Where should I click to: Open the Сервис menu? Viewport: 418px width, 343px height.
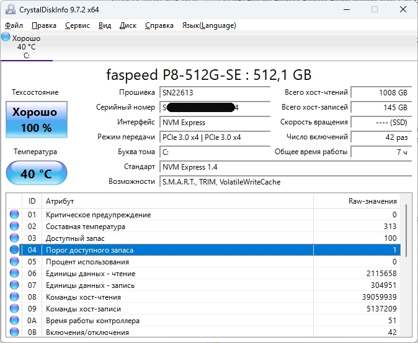(77, 25)
